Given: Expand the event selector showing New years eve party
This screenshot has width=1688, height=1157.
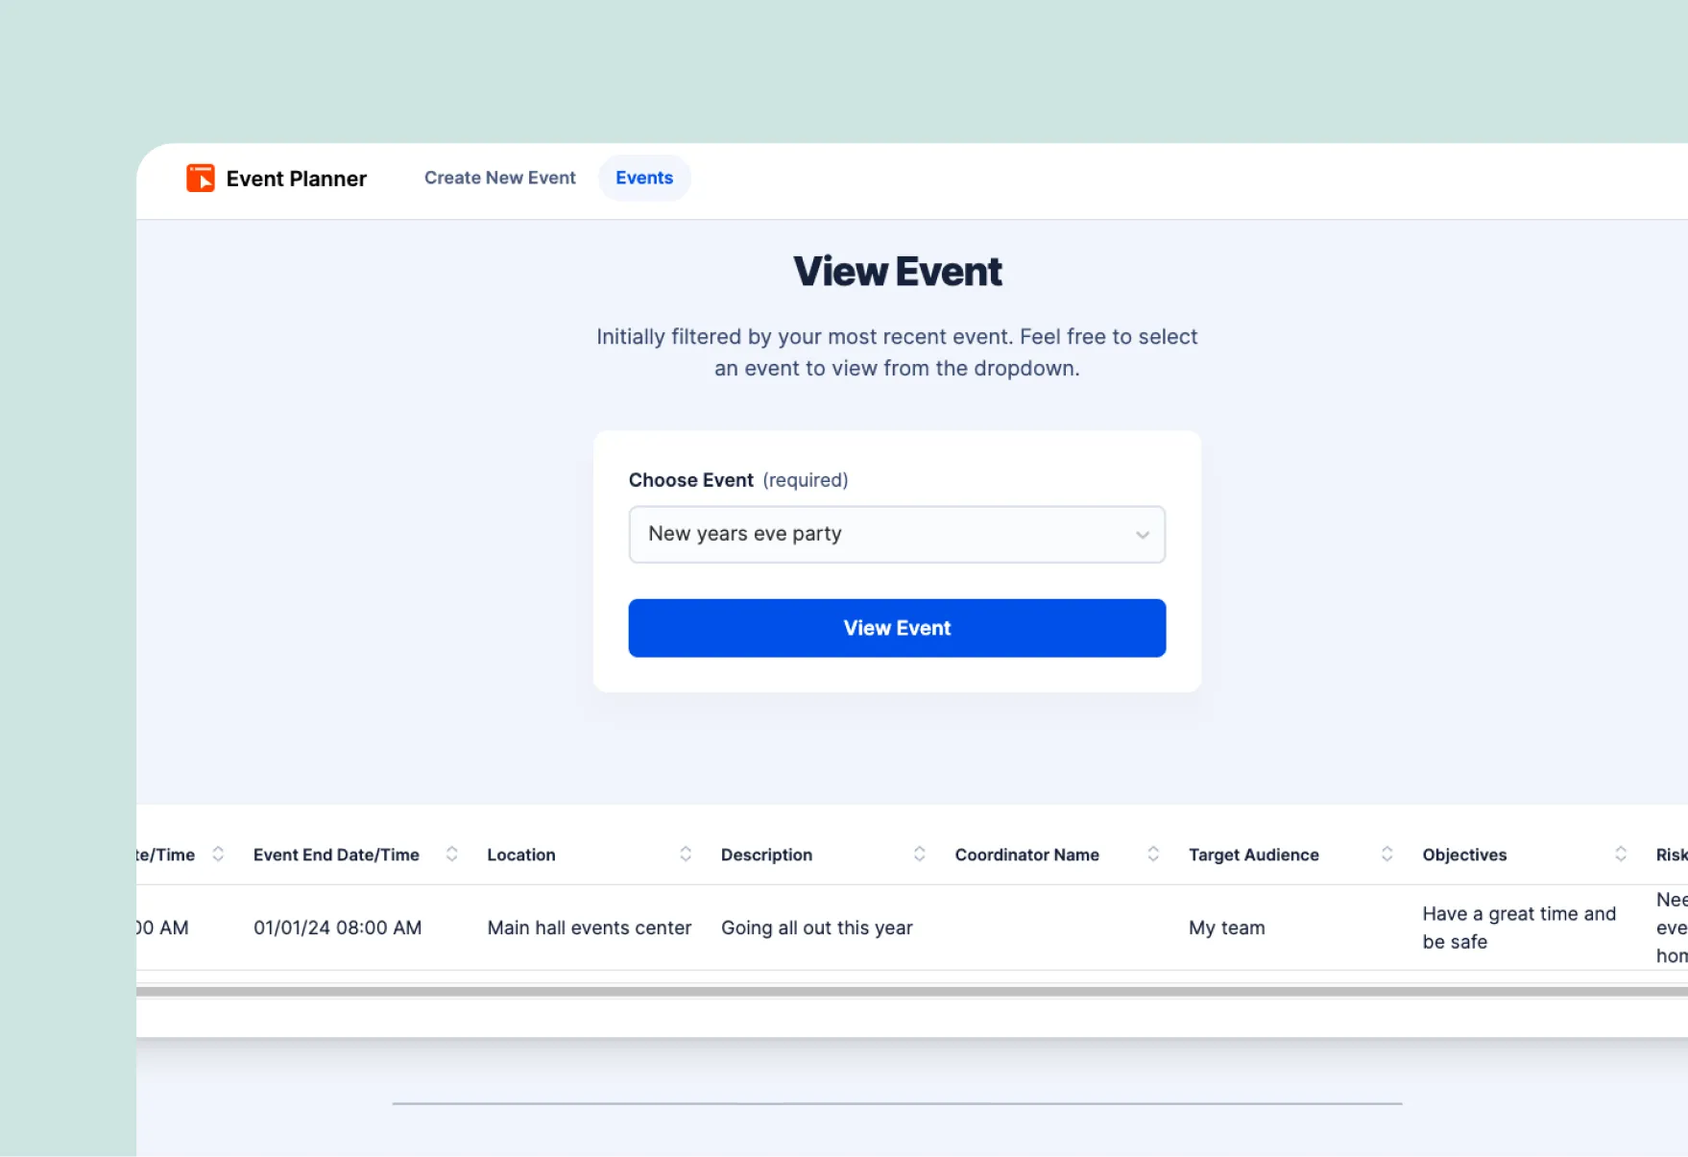Looking at the screenshot, I should click(x=896, y=535).
